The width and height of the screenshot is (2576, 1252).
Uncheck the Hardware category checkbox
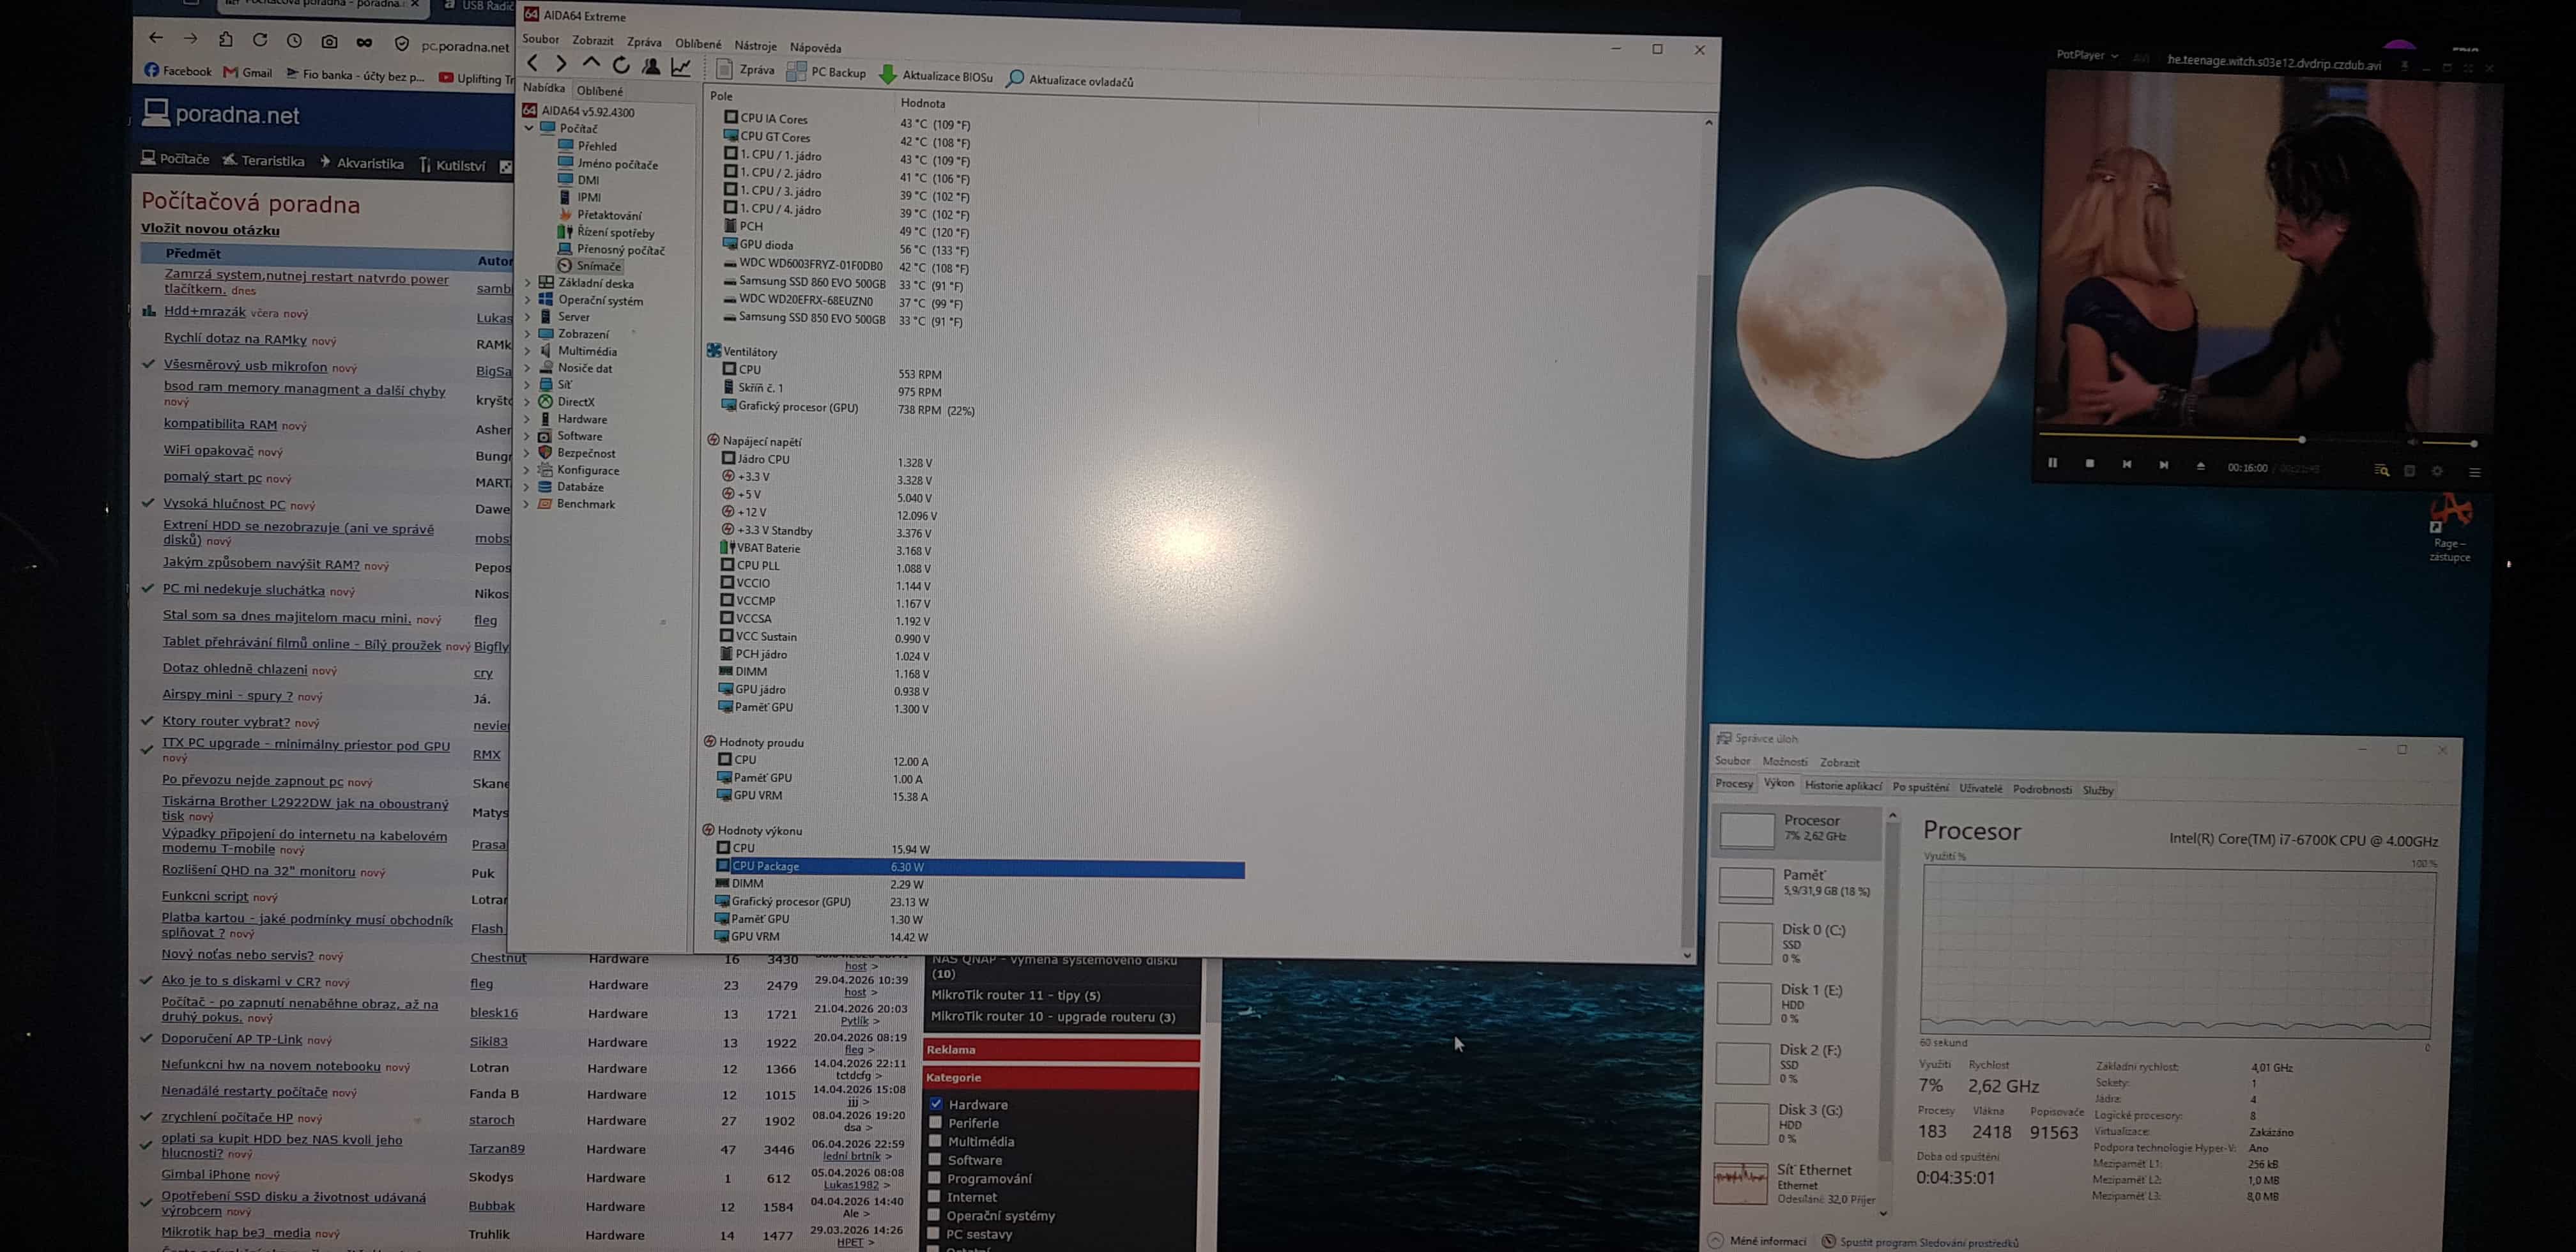click(936, 1104)
